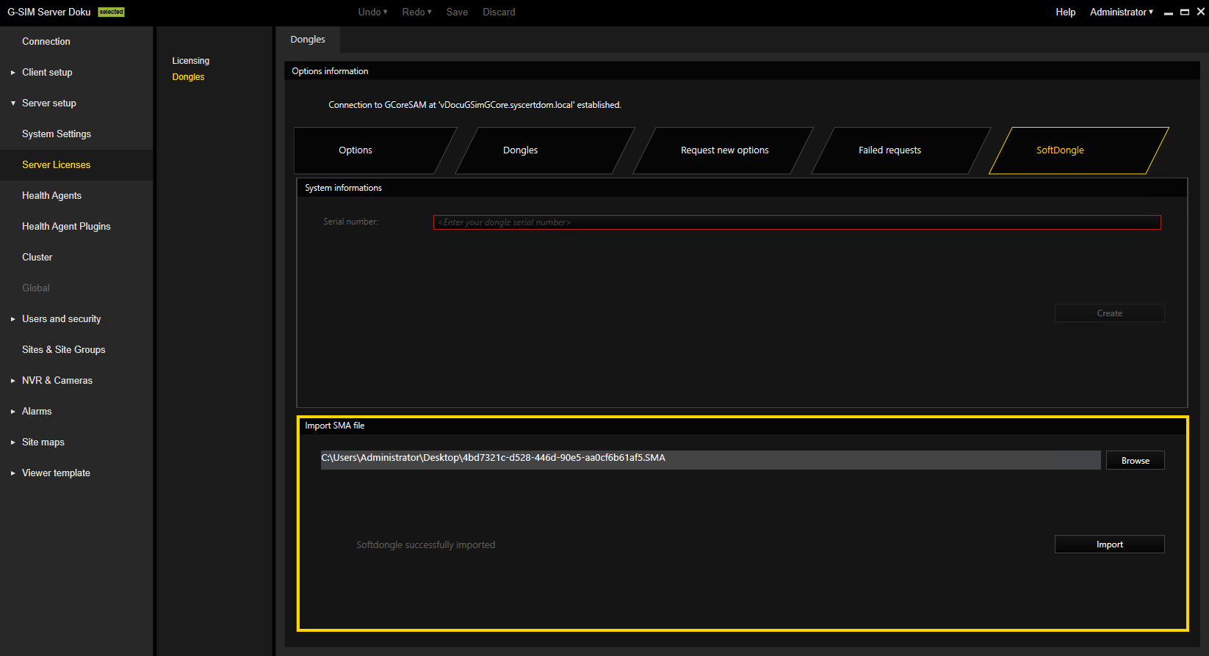Expand the NVR & Cameras arrow
Screen dimensions: 1209x656
[13, 381]
